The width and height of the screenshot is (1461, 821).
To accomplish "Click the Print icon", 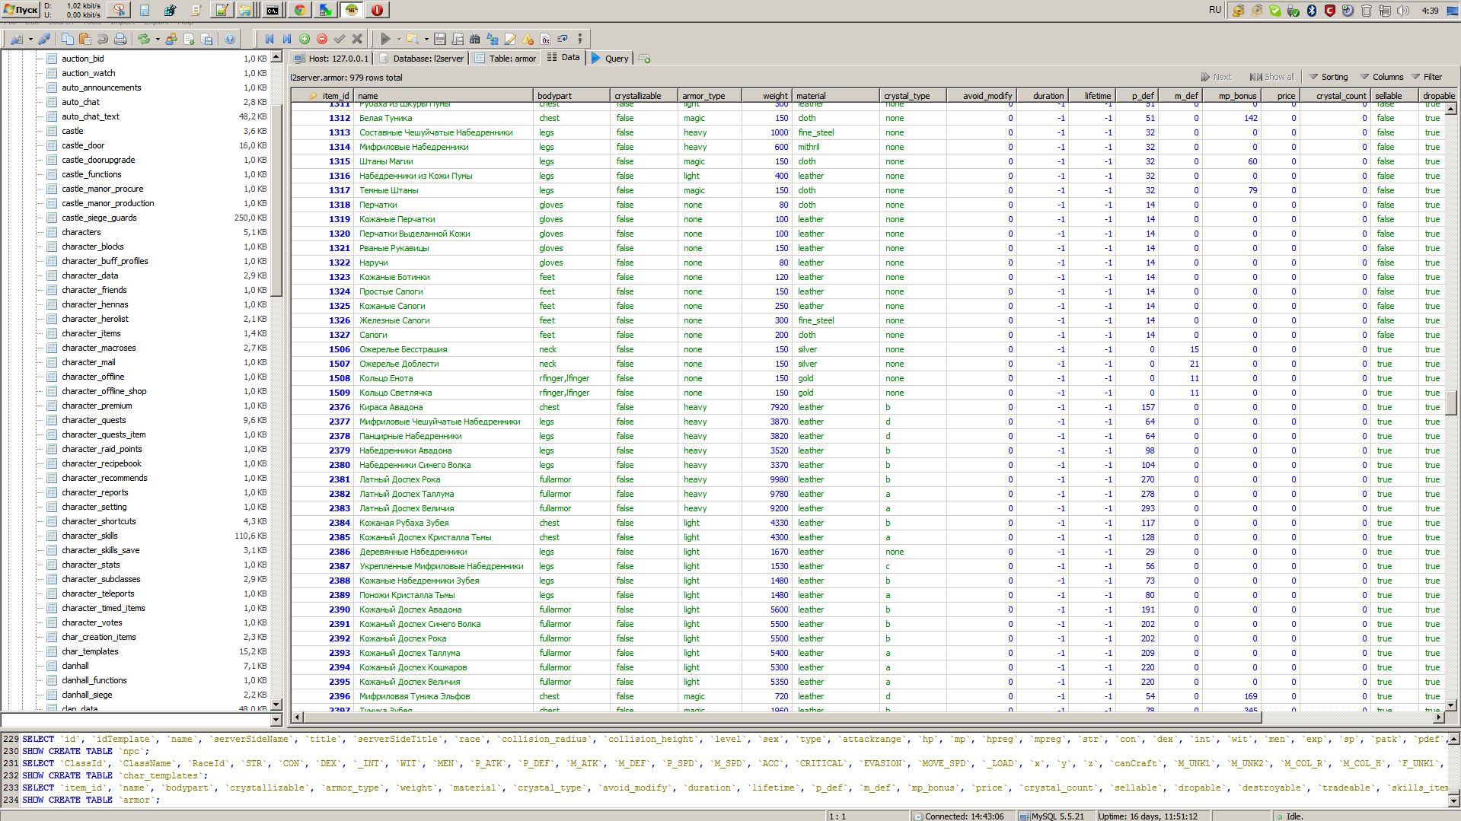I will pos(120,39).
